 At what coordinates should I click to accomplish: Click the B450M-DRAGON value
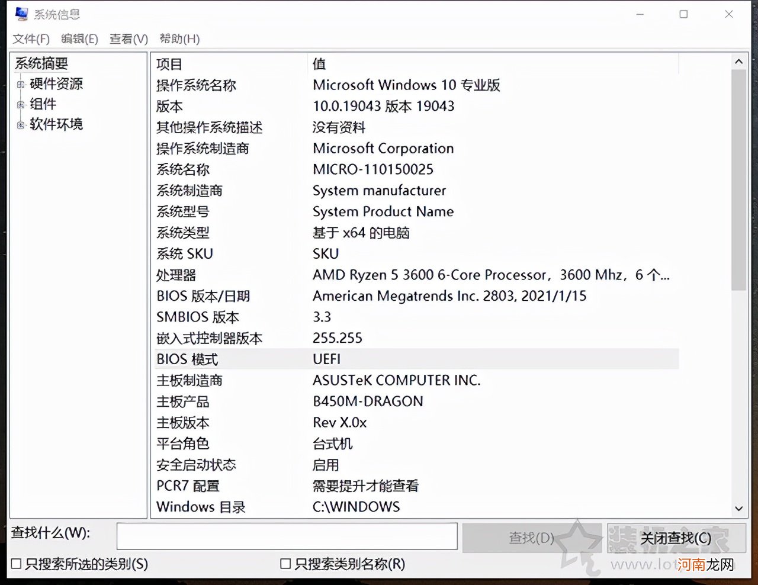pos(368,401)
